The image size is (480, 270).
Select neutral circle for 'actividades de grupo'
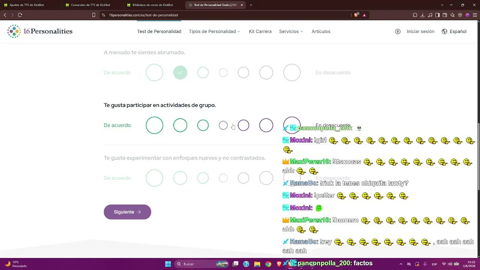click(x=223, y=125)
